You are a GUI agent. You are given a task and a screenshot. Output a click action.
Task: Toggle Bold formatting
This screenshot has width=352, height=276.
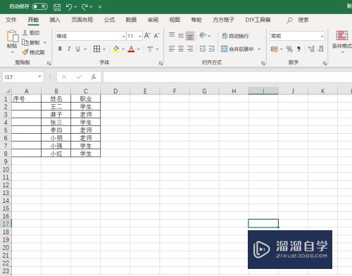click(60, 49)
